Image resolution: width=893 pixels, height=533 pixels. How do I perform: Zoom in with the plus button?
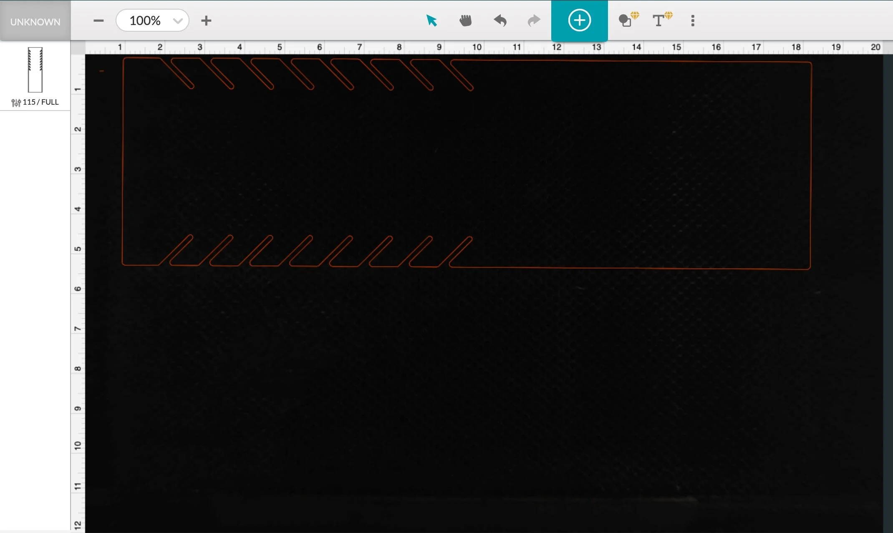pyautogui.click(x=206, y=20)
